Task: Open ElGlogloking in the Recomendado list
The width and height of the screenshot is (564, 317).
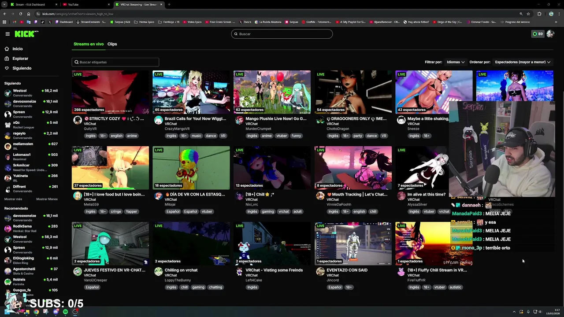Action: 31,260
